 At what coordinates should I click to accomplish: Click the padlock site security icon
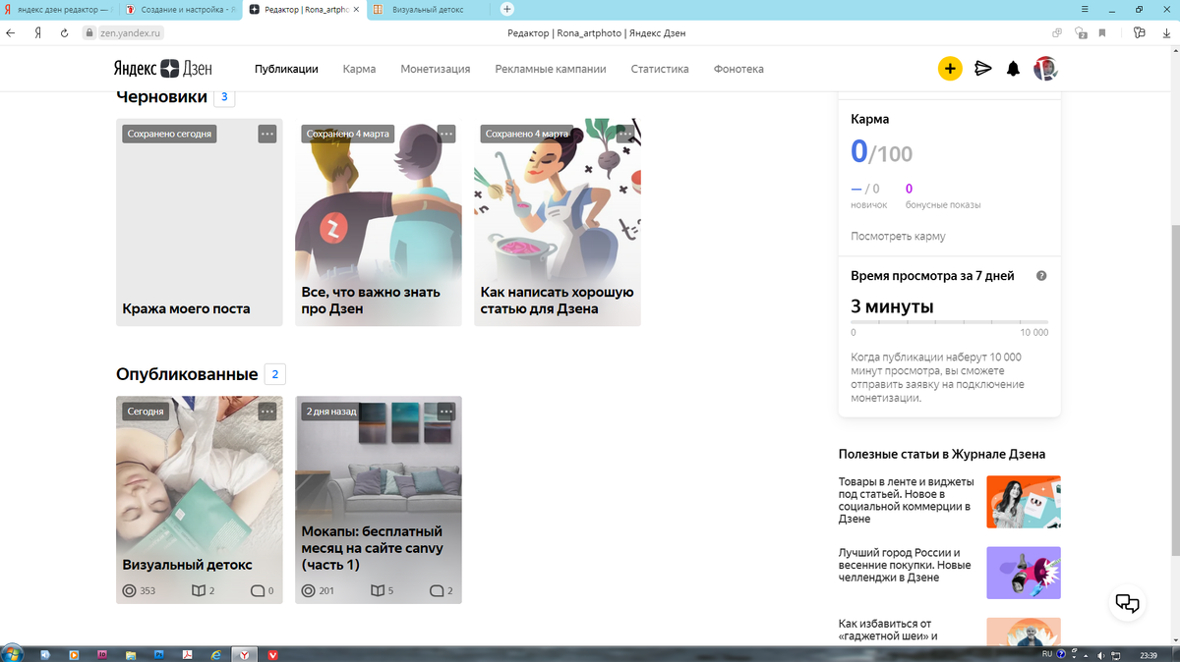tap(91, 32)
